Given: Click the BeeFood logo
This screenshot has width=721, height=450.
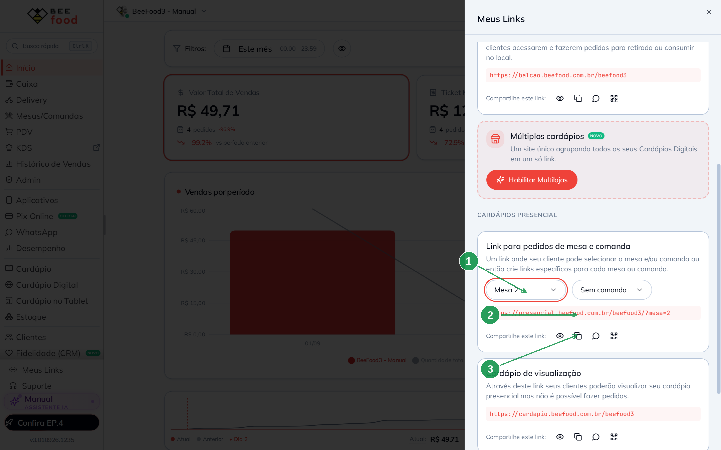Looking at the screenshot, I should tap(52, 16).
